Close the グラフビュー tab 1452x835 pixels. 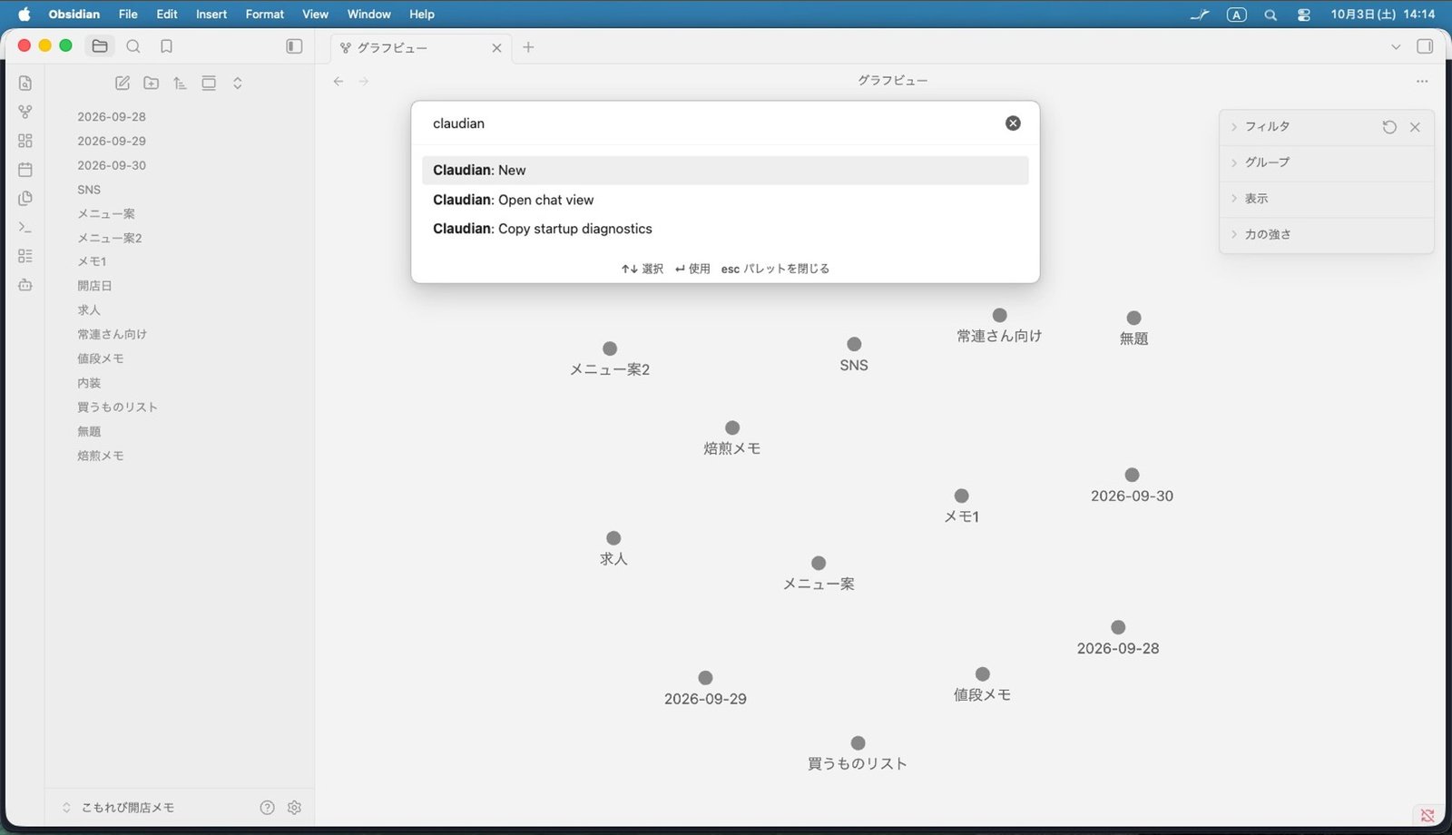pos(496,48)
